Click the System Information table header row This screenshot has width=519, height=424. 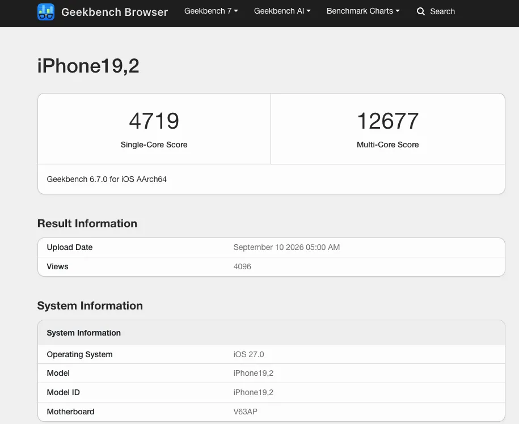tap(272, 333)
